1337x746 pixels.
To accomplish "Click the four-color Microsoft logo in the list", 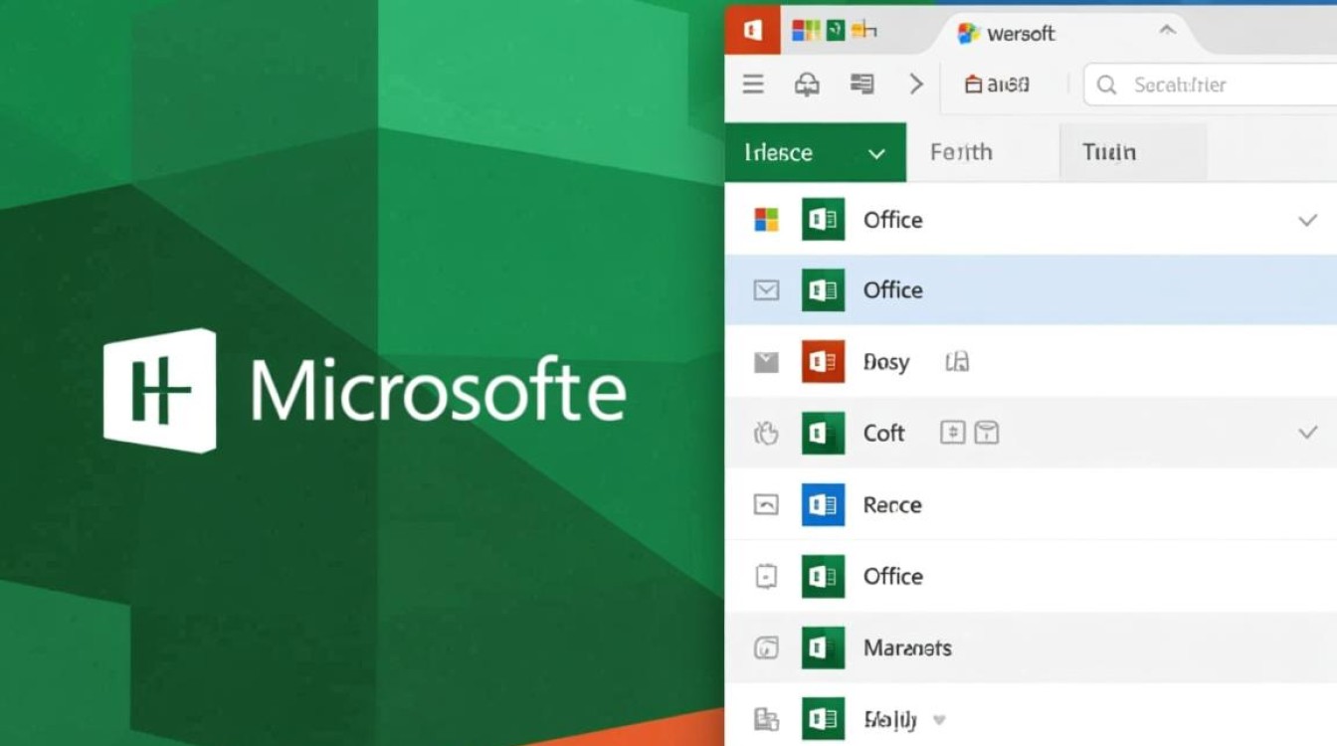I will [766, 220].
